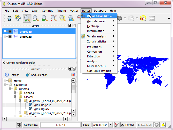
Task: Select the Pan Map hand tool
Action: (9, 18)
